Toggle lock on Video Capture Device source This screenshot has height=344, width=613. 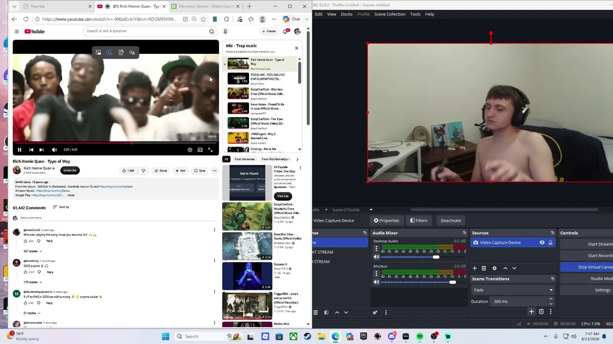coord(550,243)
